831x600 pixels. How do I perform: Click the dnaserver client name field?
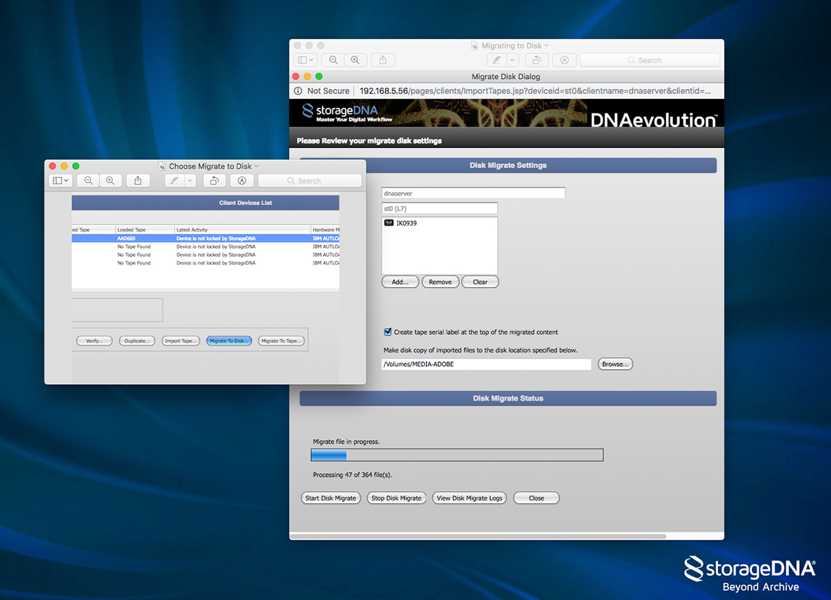(473, 193)
